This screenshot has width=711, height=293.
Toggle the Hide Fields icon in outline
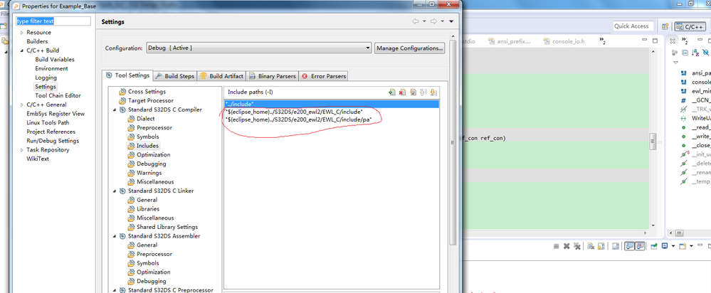[704, 53]
